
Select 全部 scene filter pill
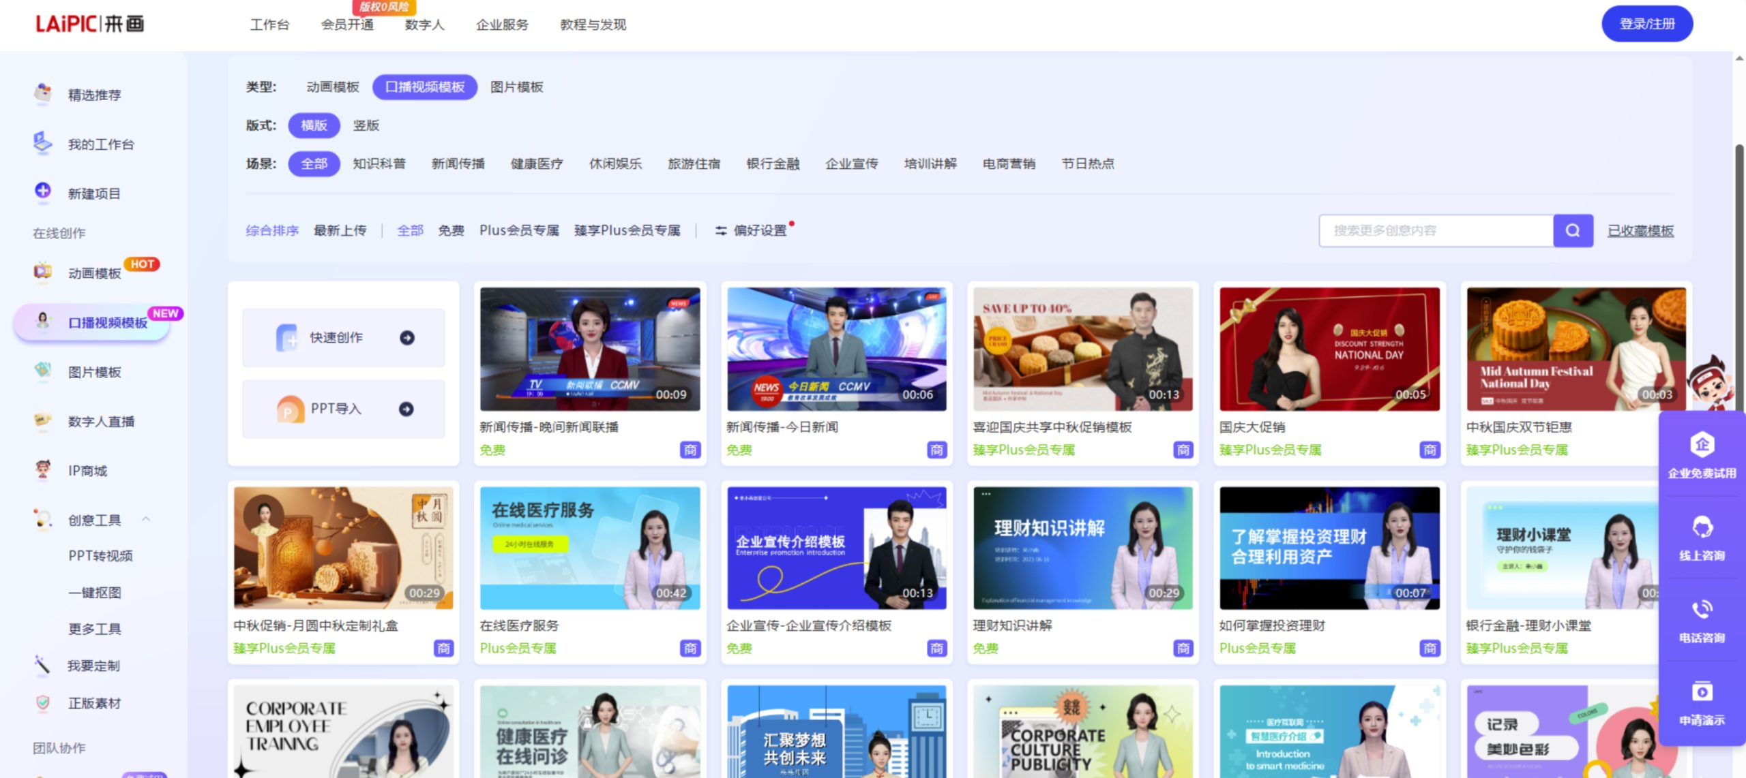tap(314, 164)
